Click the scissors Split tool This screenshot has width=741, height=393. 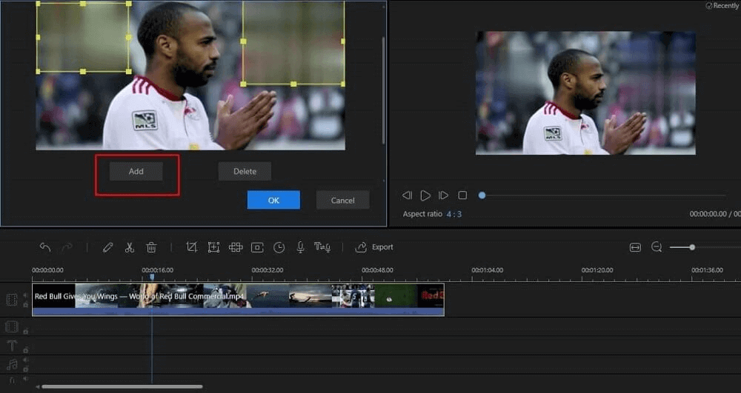(130, 247)
